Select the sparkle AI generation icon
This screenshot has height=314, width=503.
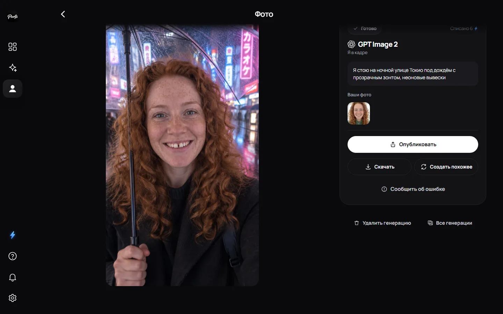[x=13, y=68]
